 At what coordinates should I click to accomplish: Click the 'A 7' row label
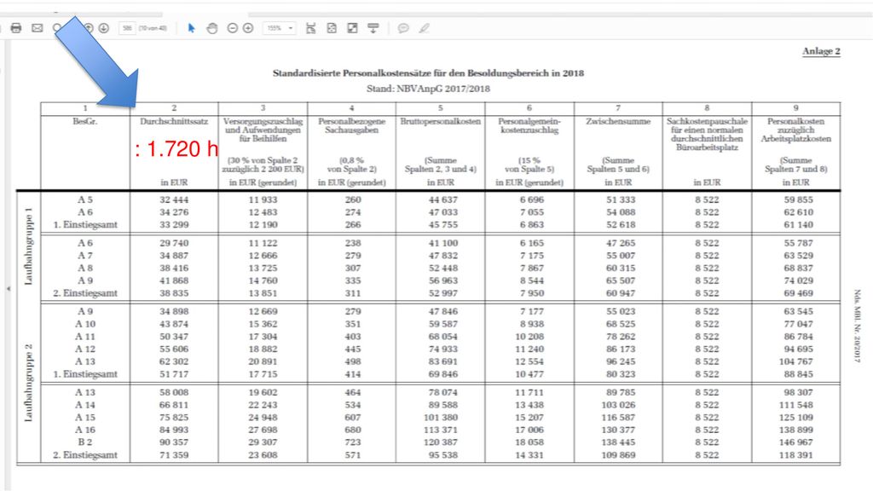[85, 256]
